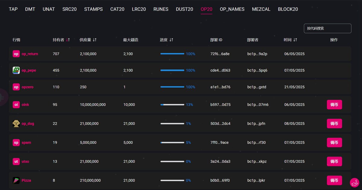Click oink's 13% progress bar

pos(172,105)
